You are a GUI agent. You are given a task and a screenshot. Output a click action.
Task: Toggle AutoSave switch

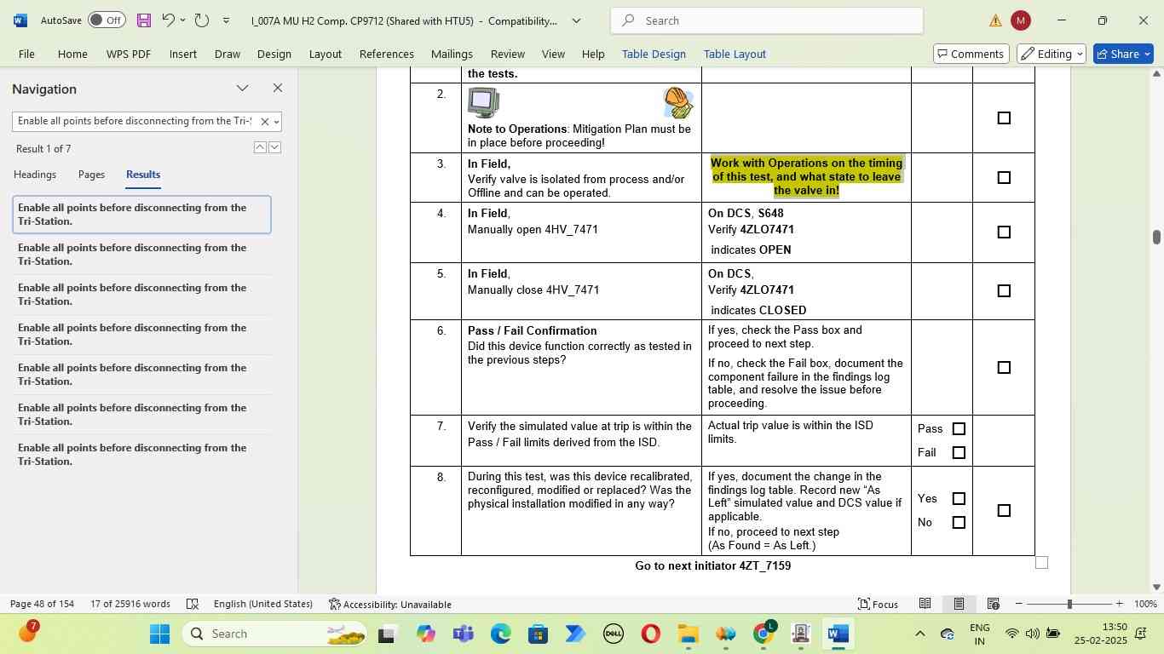point(107,20)
